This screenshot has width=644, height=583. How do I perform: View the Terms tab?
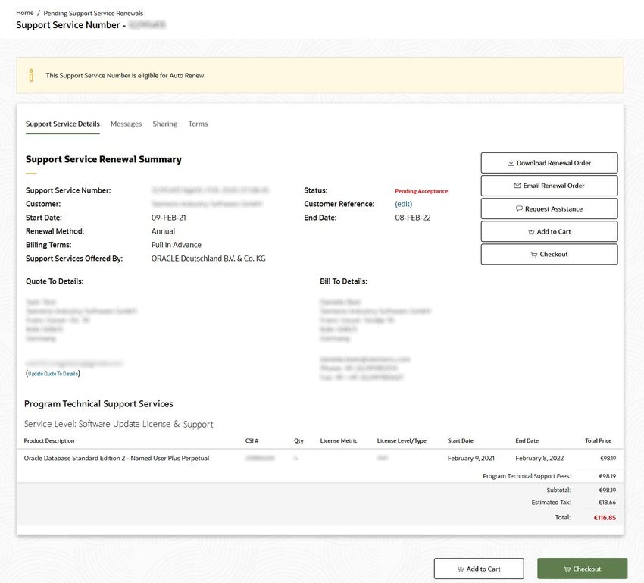pos(198,124)
